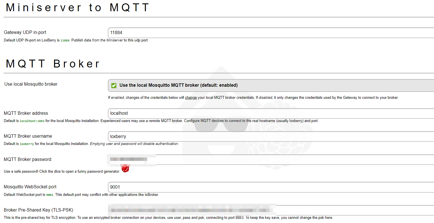Screen dimensions: 434x223
Task: Click the "MQTT Broker address" label
Action: coord(26,113)
